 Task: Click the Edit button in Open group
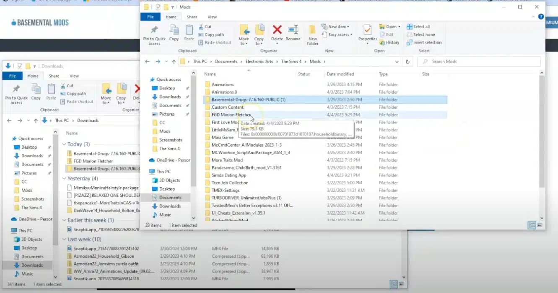pyautogui.click(x=387, y=34)
